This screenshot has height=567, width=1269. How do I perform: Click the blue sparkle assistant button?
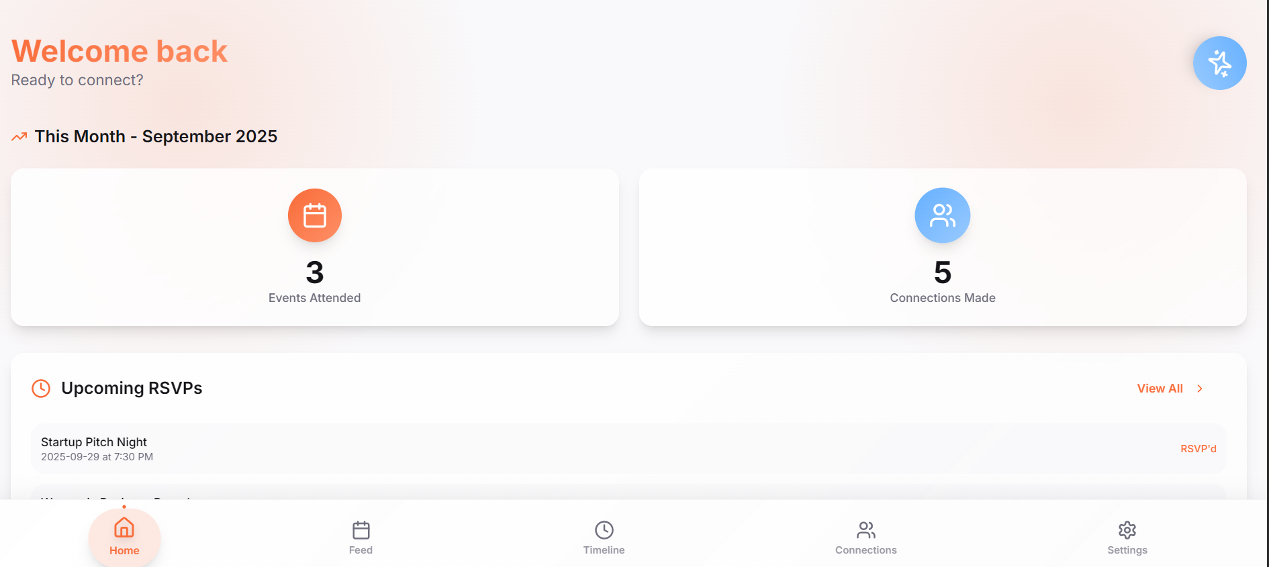click(1219, 63)
